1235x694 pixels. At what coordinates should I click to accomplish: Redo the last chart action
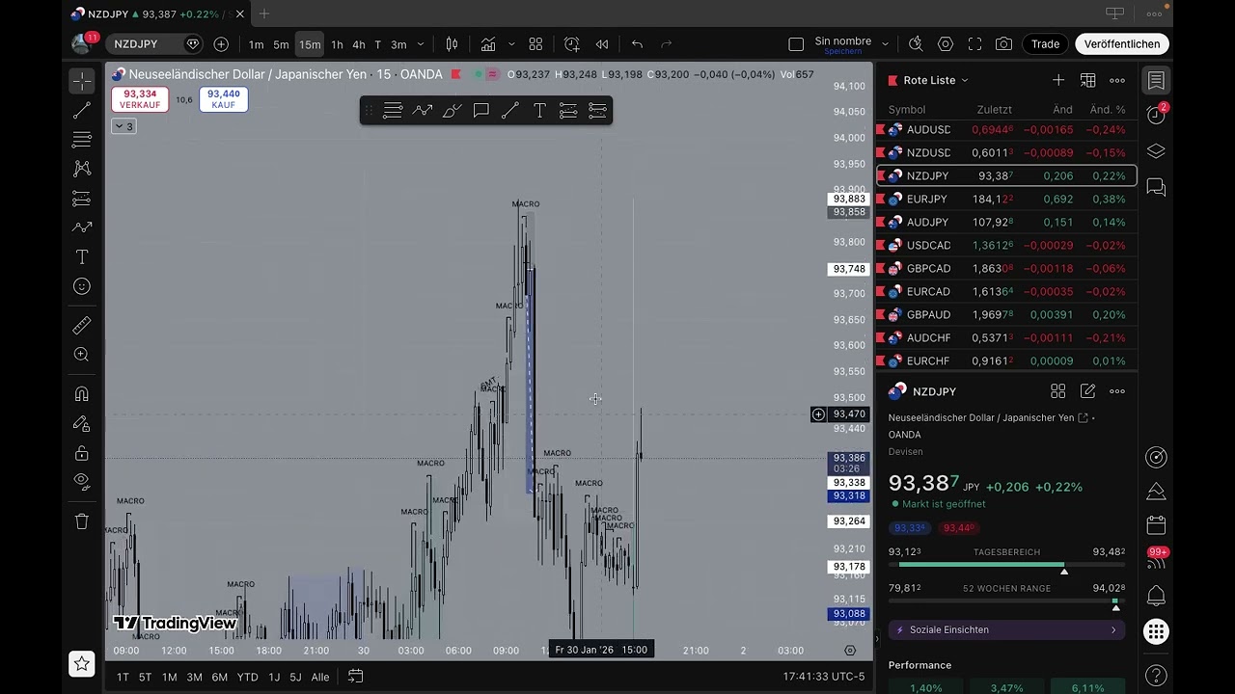(666, 44)
